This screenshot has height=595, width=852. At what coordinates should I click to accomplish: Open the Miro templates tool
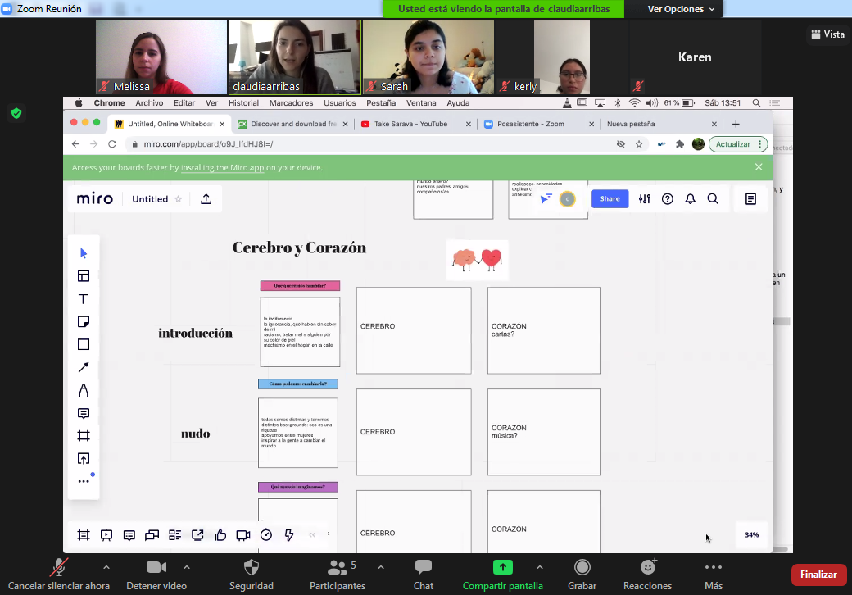83,276
